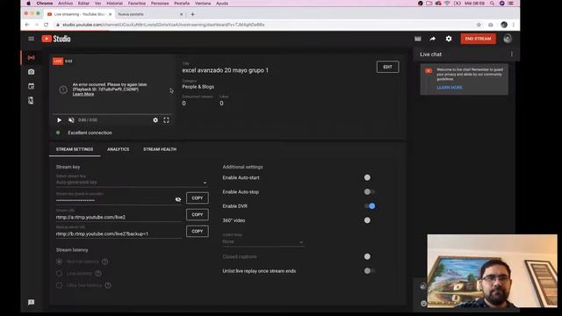The width and height of the screenshot is (562, 316).
Task: Toggle Unlist live replay once stream ends
Action: pyautogui.click(x=369, y=271)
